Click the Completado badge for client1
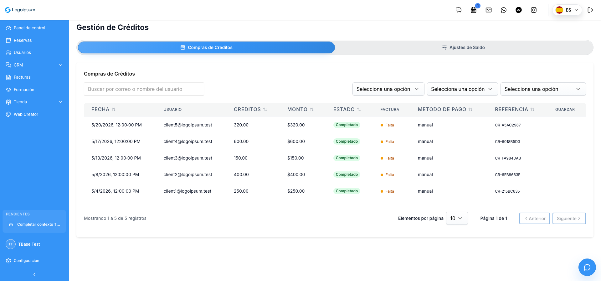Viewport: 601px width, 281px height. click(x=347, y=191)
